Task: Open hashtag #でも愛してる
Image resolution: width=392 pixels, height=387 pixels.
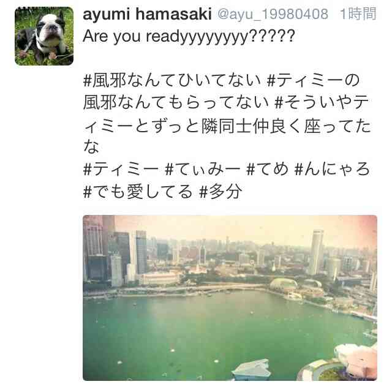Action: (x=138, y=192)
